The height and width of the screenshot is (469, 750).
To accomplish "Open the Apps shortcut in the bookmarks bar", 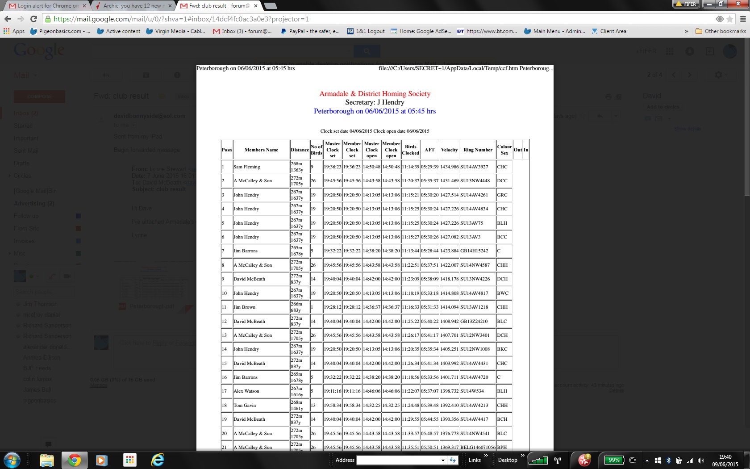I will click(x=14, y=31).
